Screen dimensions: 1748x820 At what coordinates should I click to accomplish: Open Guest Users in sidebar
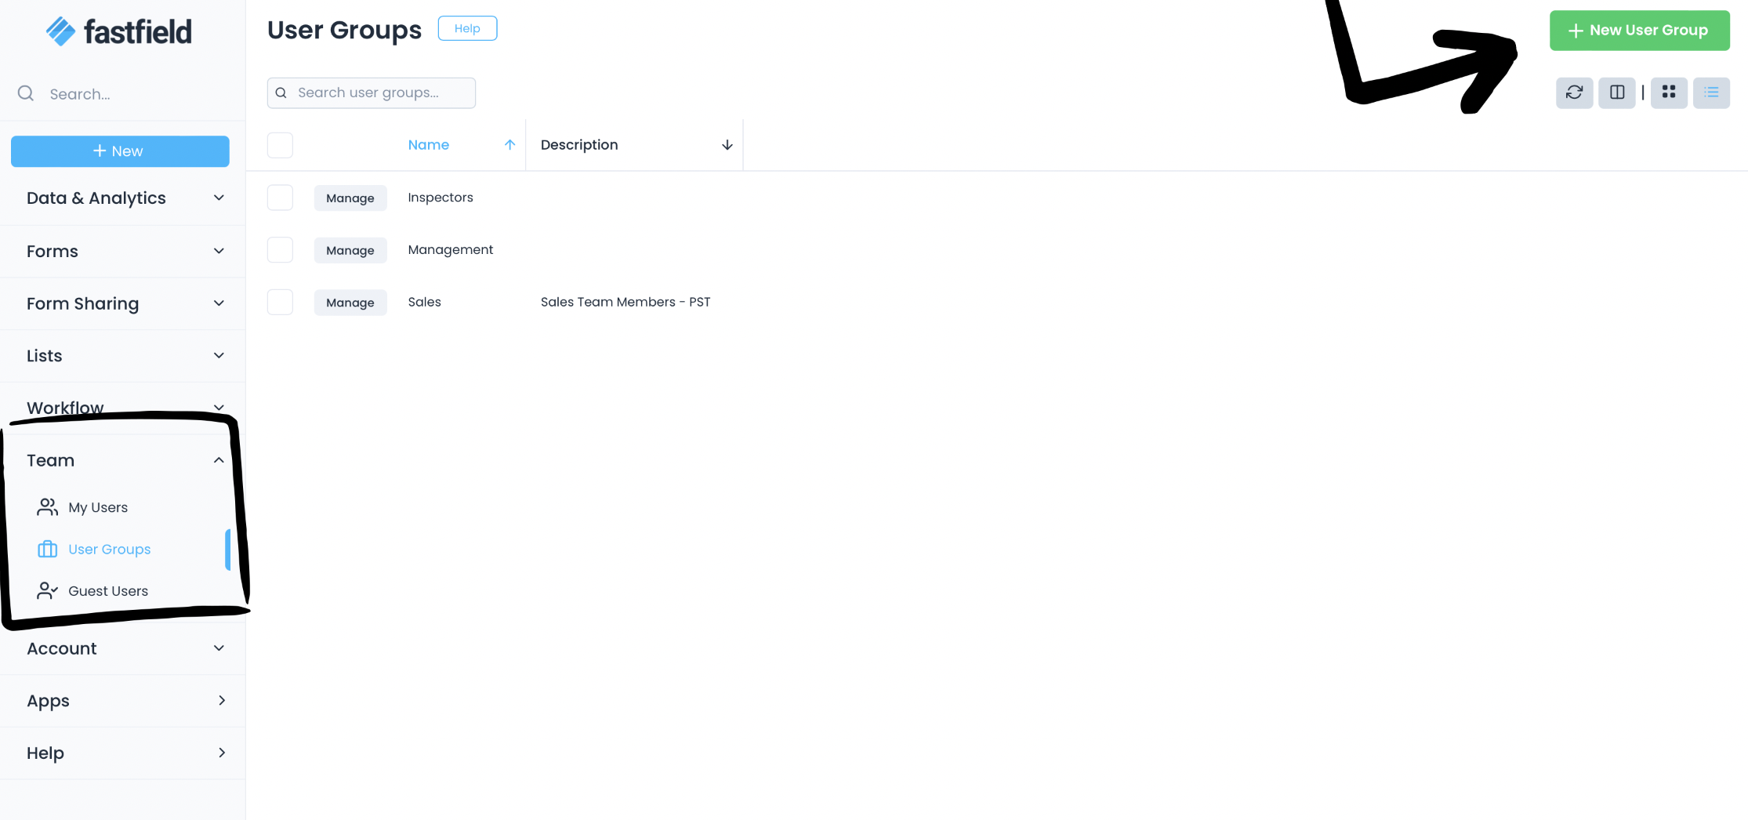(107, 591)
